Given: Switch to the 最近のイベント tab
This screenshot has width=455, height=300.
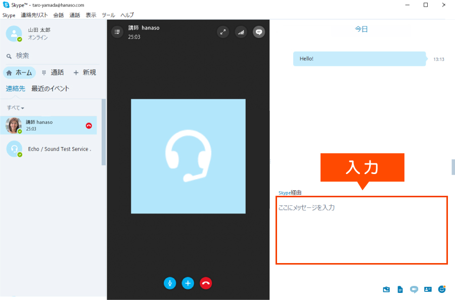Looking at the screenshot, I should click(x=51, y=89).
